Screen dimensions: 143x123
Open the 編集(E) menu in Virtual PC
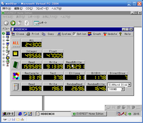(x=18, y=9)
